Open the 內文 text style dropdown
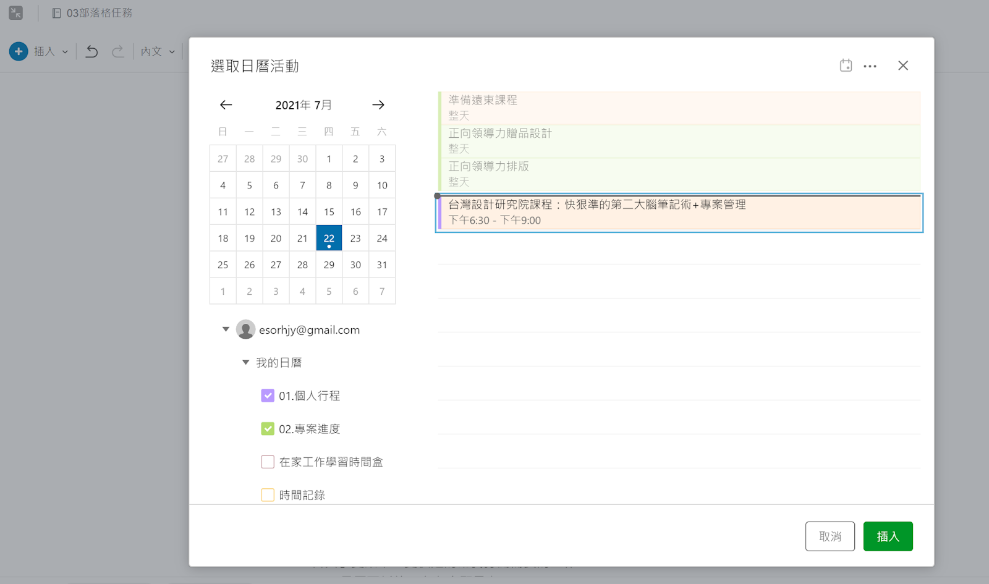The image size is (989, 584). coord(158,51)
